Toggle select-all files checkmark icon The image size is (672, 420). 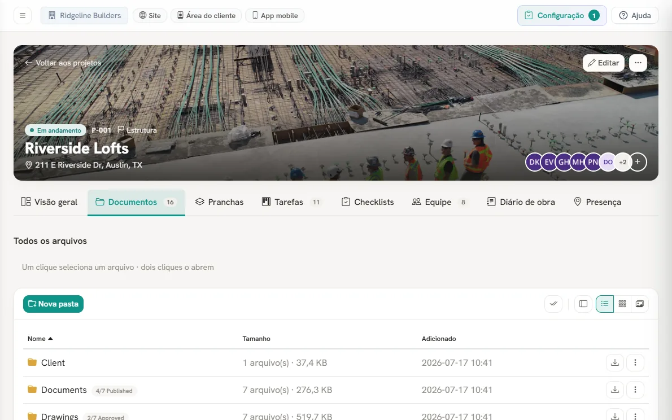[554, 304]
